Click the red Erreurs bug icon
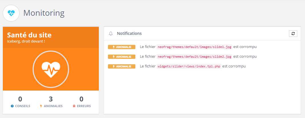This screenshot has width=305, height=118. pos(74,106)
